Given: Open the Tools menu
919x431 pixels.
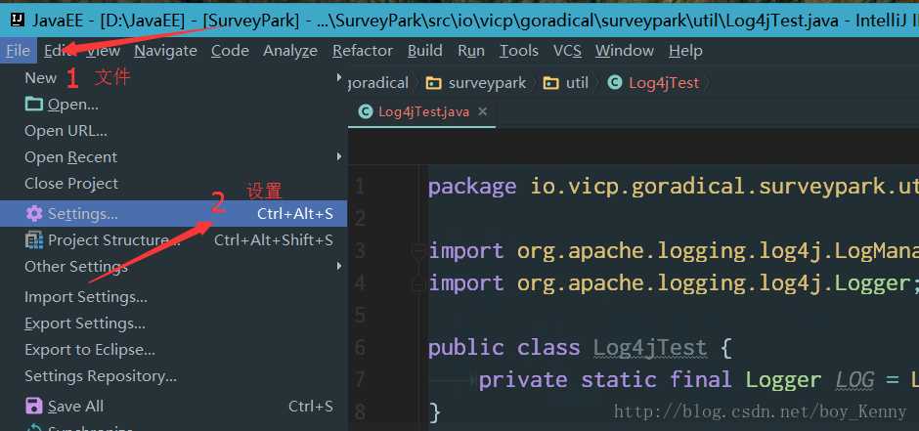Looking at the screenshot, I should click(x=519, y=51).
